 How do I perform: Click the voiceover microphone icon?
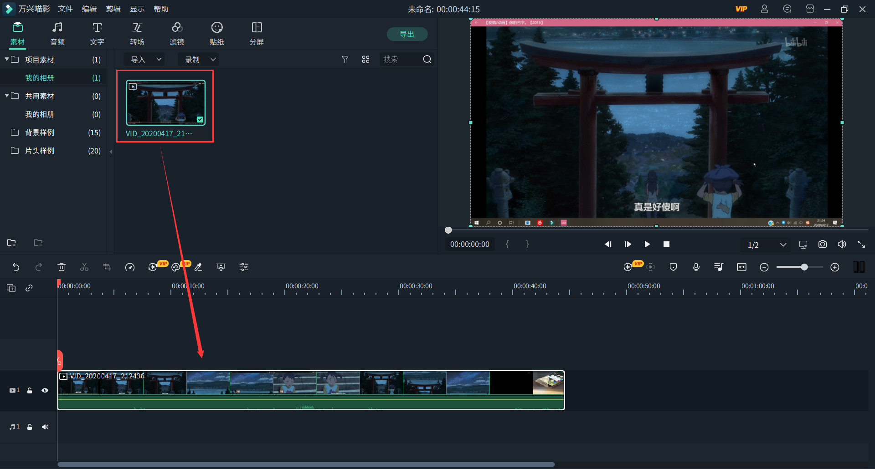click(696, 267)
